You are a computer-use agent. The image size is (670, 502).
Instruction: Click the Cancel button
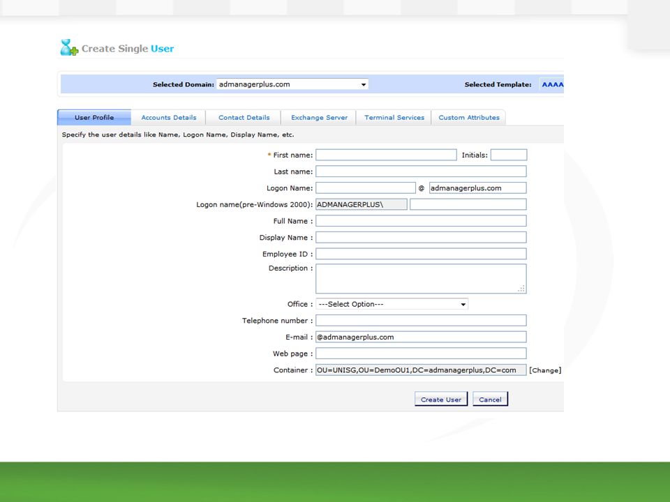pyautogui.click(x=490, y=399)
